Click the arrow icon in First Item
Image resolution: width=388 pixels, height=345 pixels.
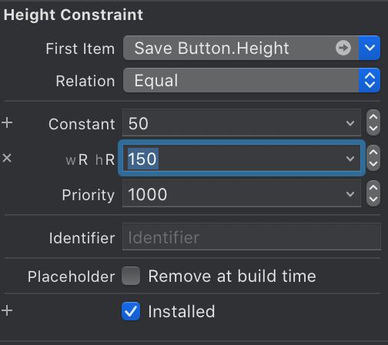point(343,48)
